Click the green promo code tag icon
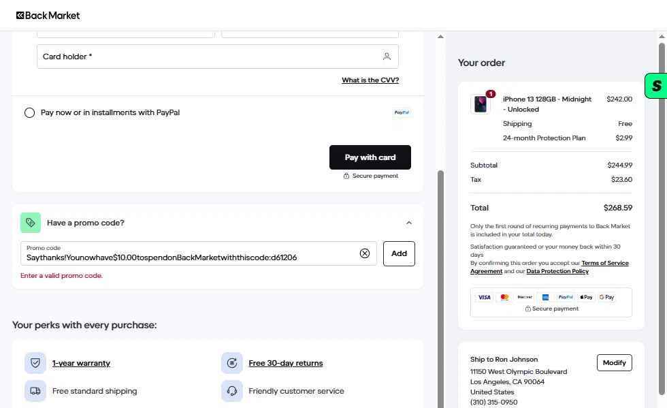The height and width of the screenshot is (408, 667). [x=31, y=223]
